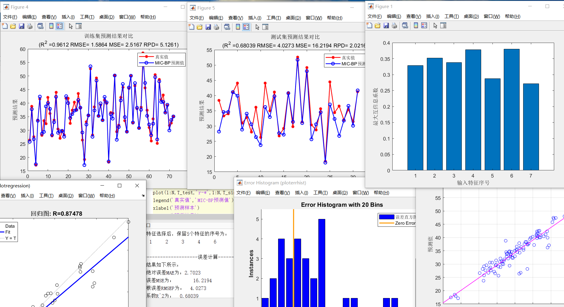Open the 窗口(W) menu in Figure 4
The width and height of the screenshot is (564, 307).
pyautogui.click(x=127, y=17)
